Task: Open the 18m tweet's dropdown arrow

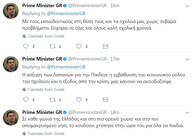Action: 187,113
